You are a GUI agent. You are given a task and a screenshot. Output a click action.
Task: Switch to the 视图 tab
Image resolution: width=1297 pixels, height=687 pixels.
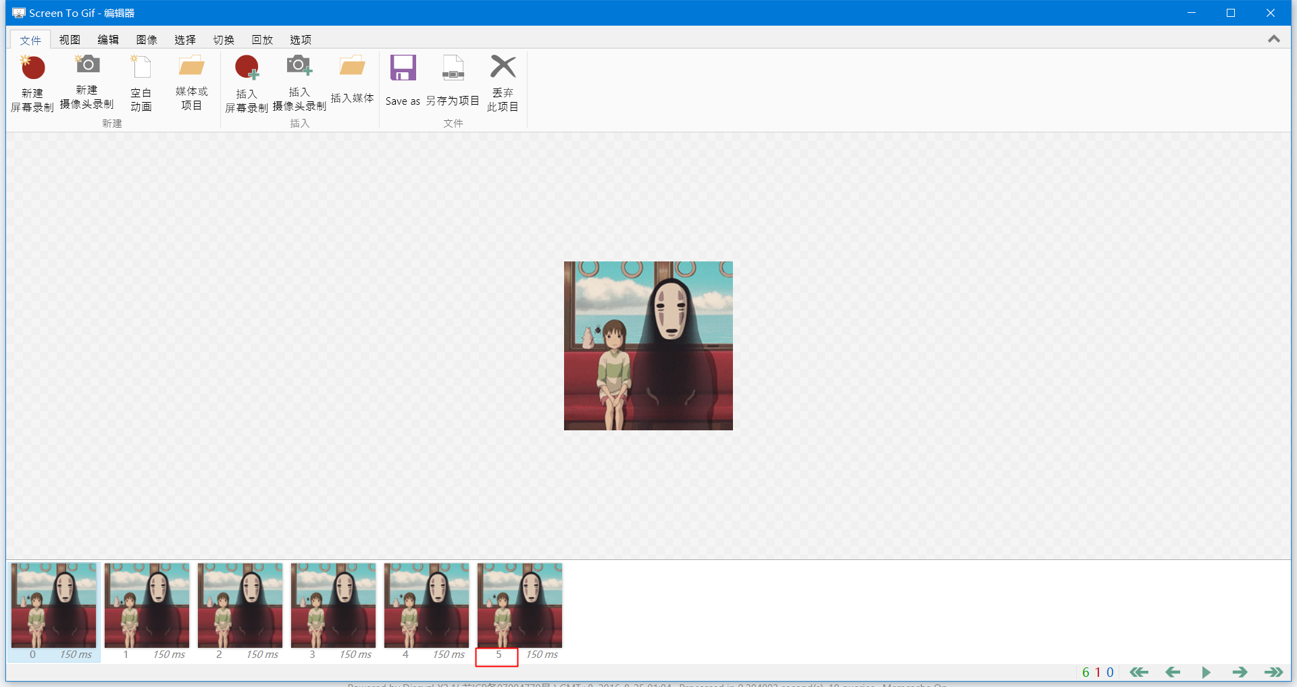click(x=70, y=40)
